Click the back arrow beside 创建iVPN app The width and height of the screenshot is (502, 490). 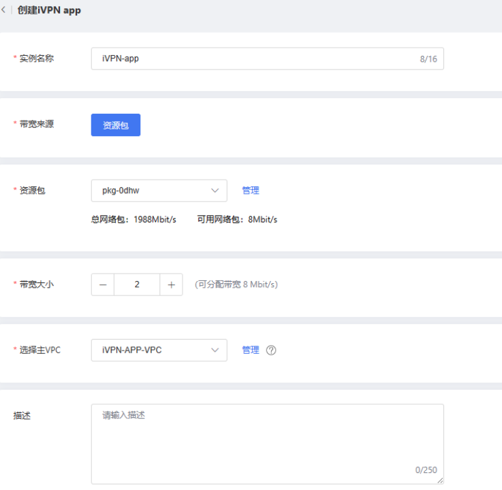click(4, 10)
